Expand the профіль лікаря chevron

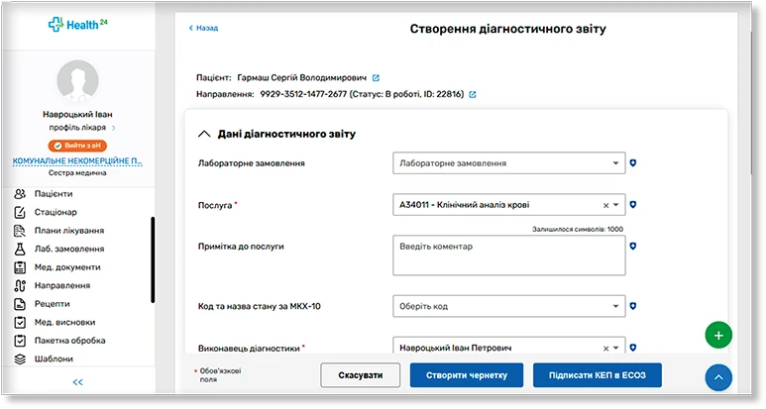(x=113, y=128)
